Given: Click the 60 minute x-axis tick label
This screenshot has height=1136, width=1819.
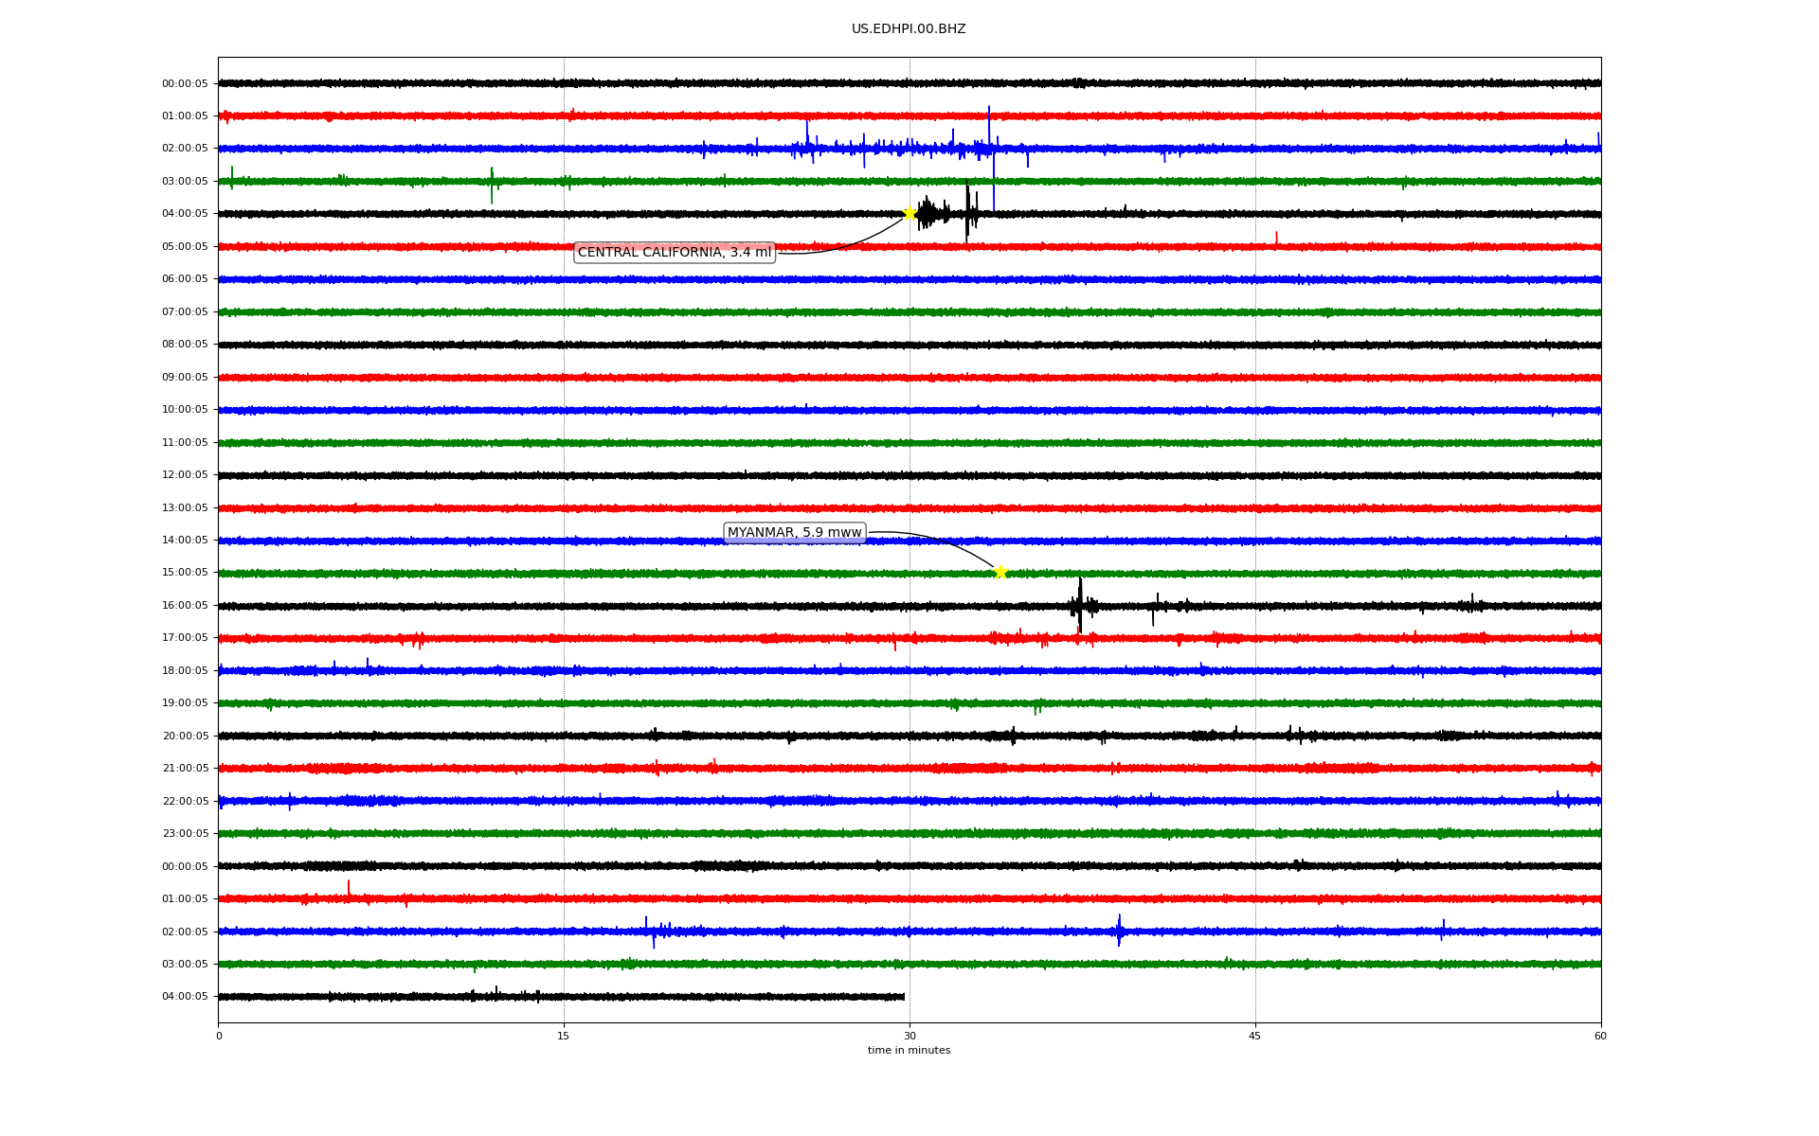Looking at the screenshot, I should point(1600,1036).
